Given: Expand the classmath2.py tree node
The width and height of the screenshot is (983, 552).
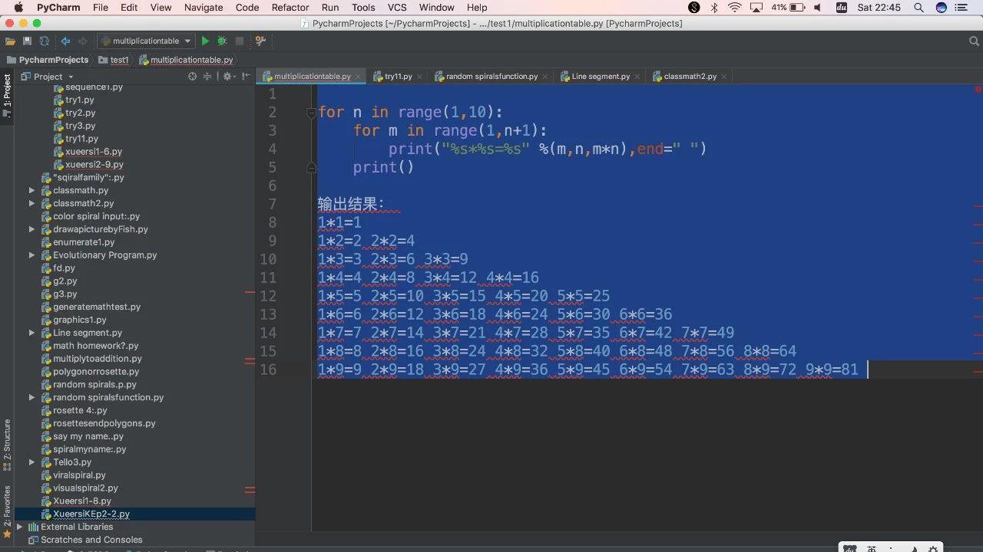Looking at the screenshot, I should coord(31,203).
